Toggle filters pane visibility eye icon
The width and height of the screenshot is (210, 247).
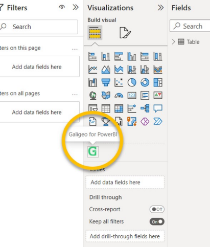coord(62,7)
